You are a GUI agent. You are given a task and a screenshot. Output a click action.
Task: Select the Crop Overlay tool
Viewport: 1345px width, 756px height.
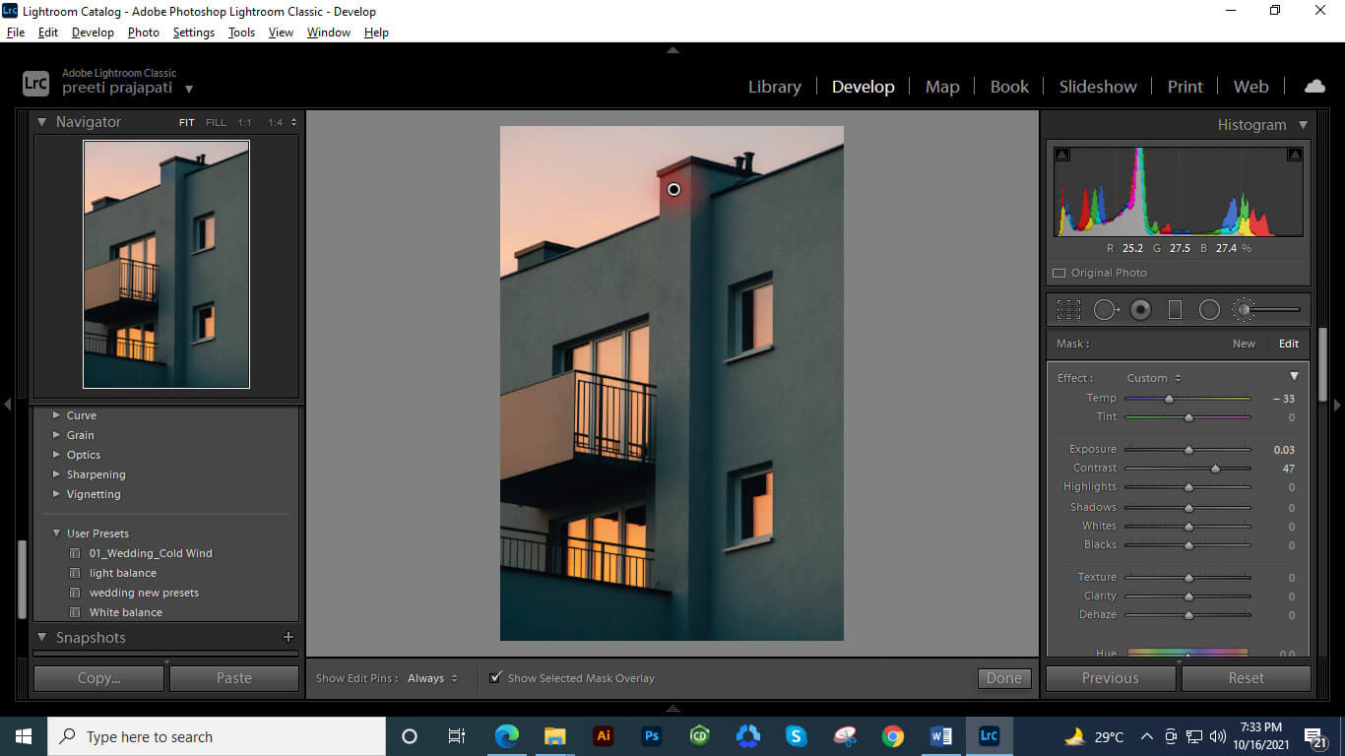pos(1068,309)
